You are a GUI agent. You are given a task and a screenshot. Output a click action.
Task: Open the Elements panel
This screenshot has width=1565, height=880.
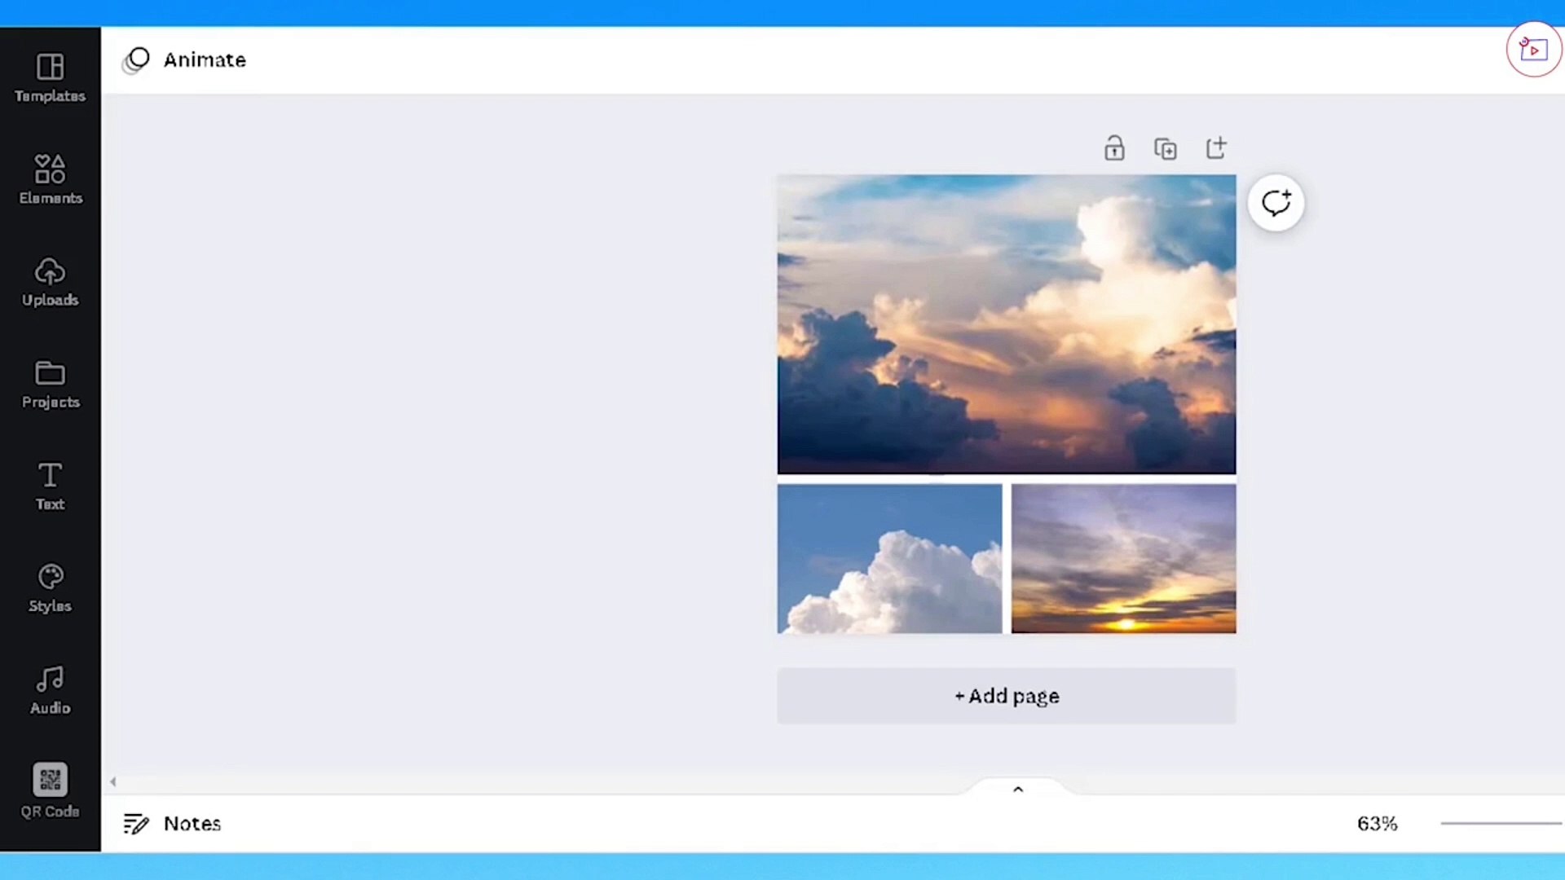50,179
